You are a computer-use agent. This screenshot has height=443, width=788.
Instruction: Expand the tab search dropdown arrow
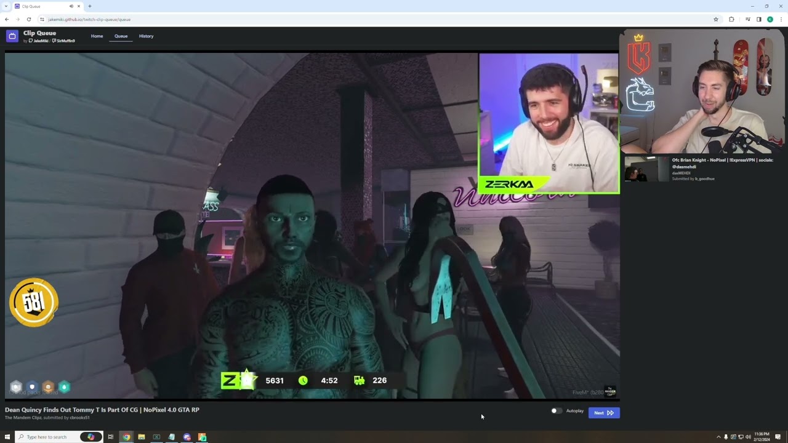[x=6, y=6]
